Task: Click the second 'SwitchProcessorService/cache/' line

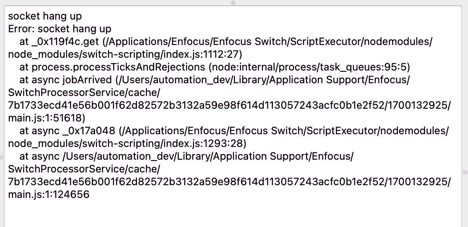Action: click(84, 169)
